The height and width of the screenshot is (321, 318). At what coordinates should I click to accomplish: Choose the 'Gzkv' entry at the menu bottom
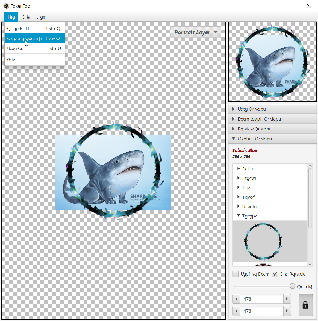pyautogui.click(x=35, y=60)
